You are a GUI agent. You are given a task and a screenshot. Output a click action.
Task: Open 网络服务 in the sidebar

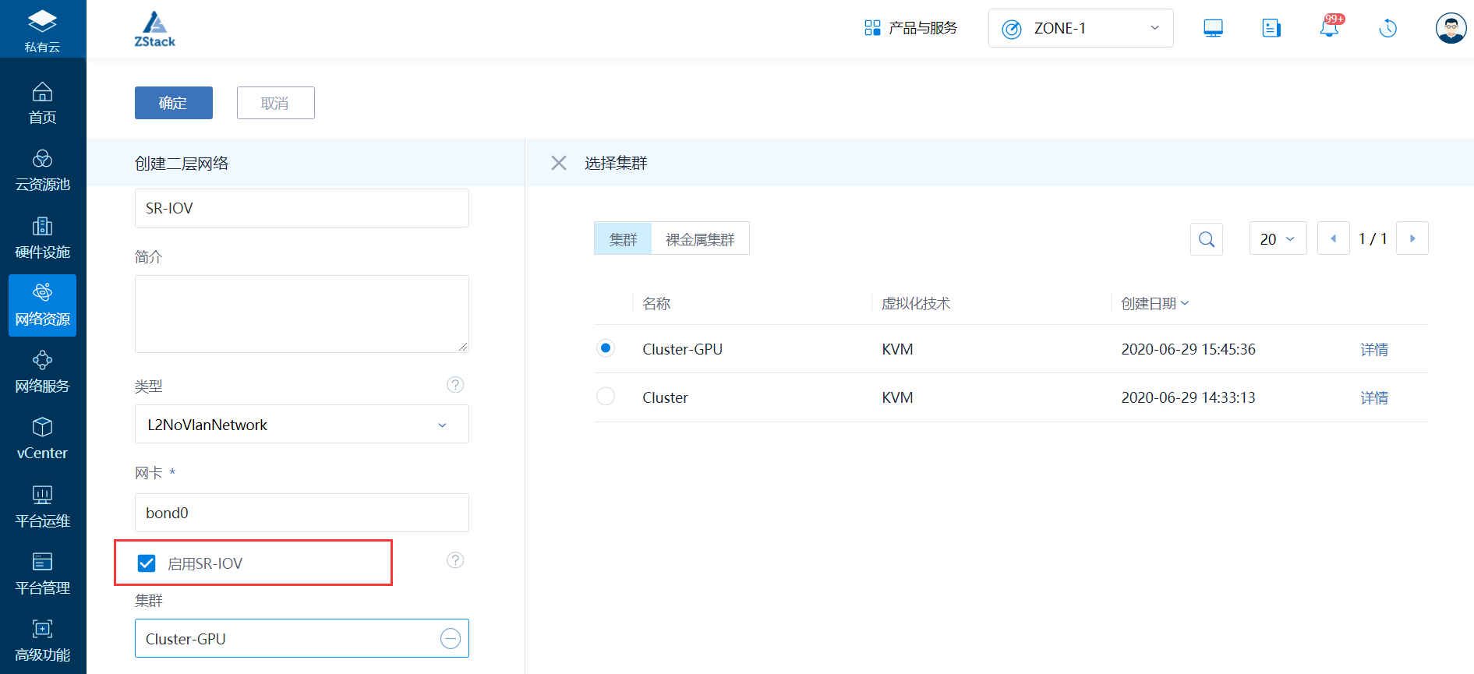coord(43,372)
